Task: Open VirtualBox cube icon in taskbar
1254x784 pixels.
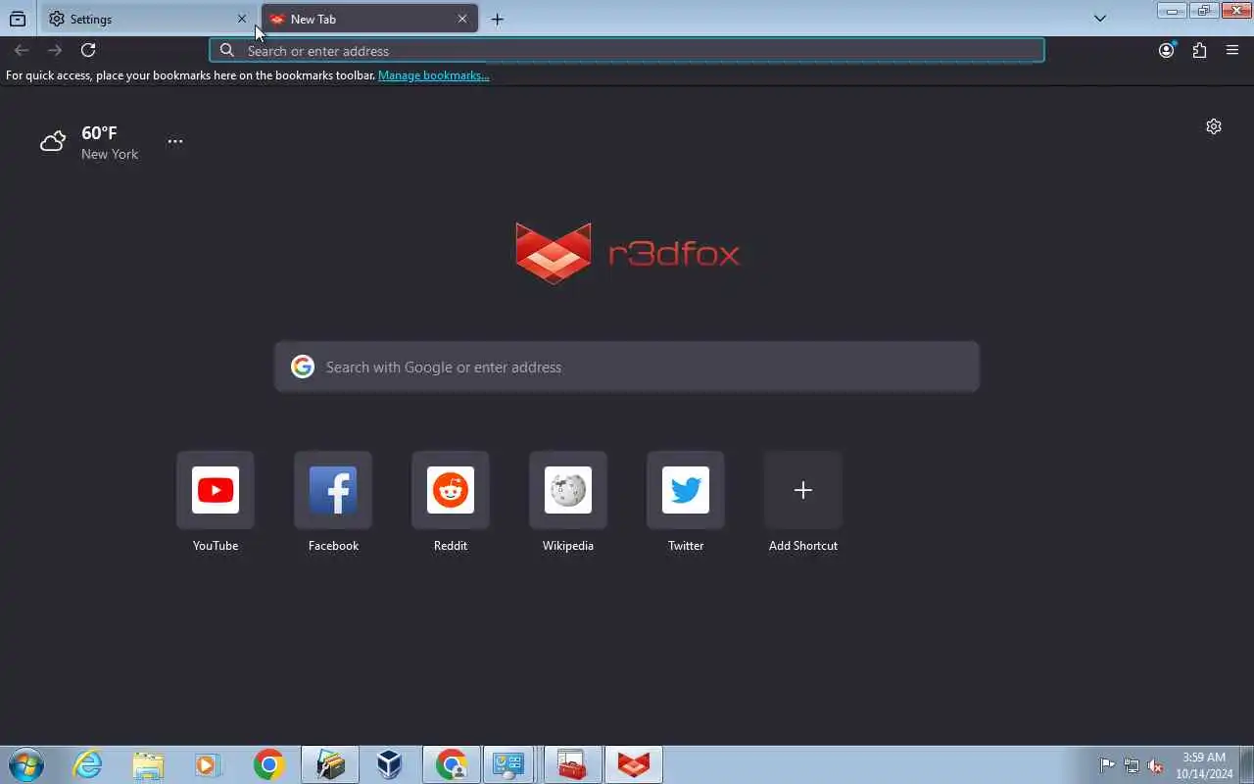Action: [x=390, y=764]
